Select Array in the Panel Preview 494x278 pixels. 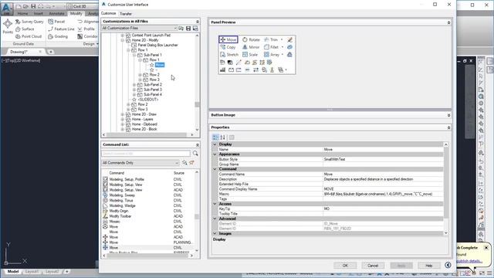[272, 55]
